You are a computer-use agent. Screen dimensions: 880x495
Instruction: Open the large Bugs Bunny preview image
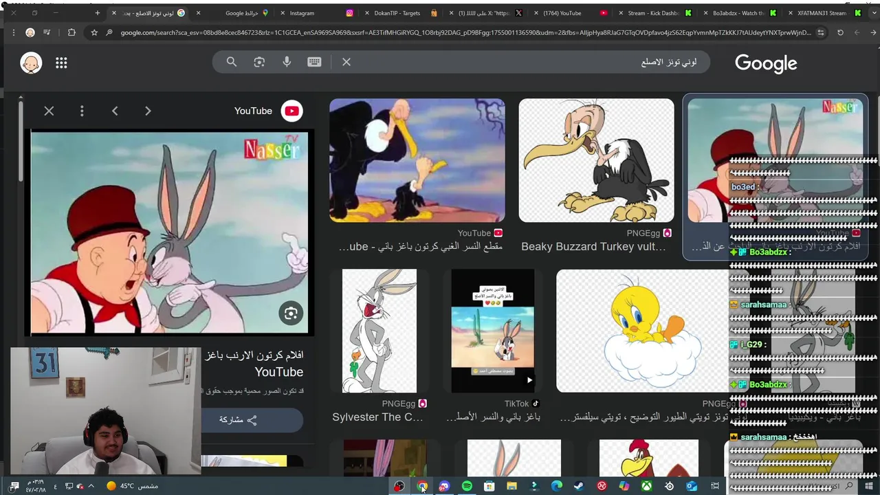[x=169, y=232]
